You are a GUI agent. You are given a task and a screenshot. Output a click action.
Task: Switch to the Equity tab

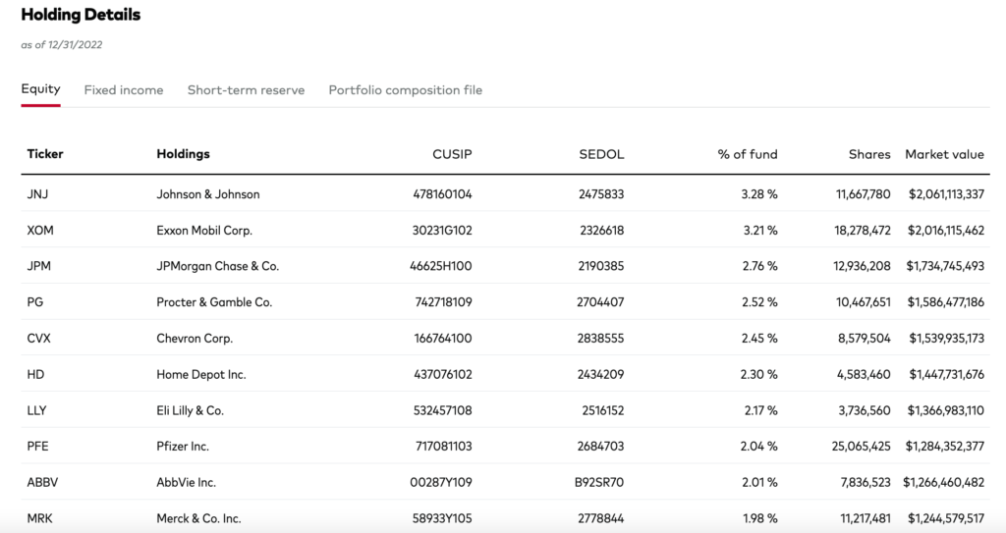[40, 89]
